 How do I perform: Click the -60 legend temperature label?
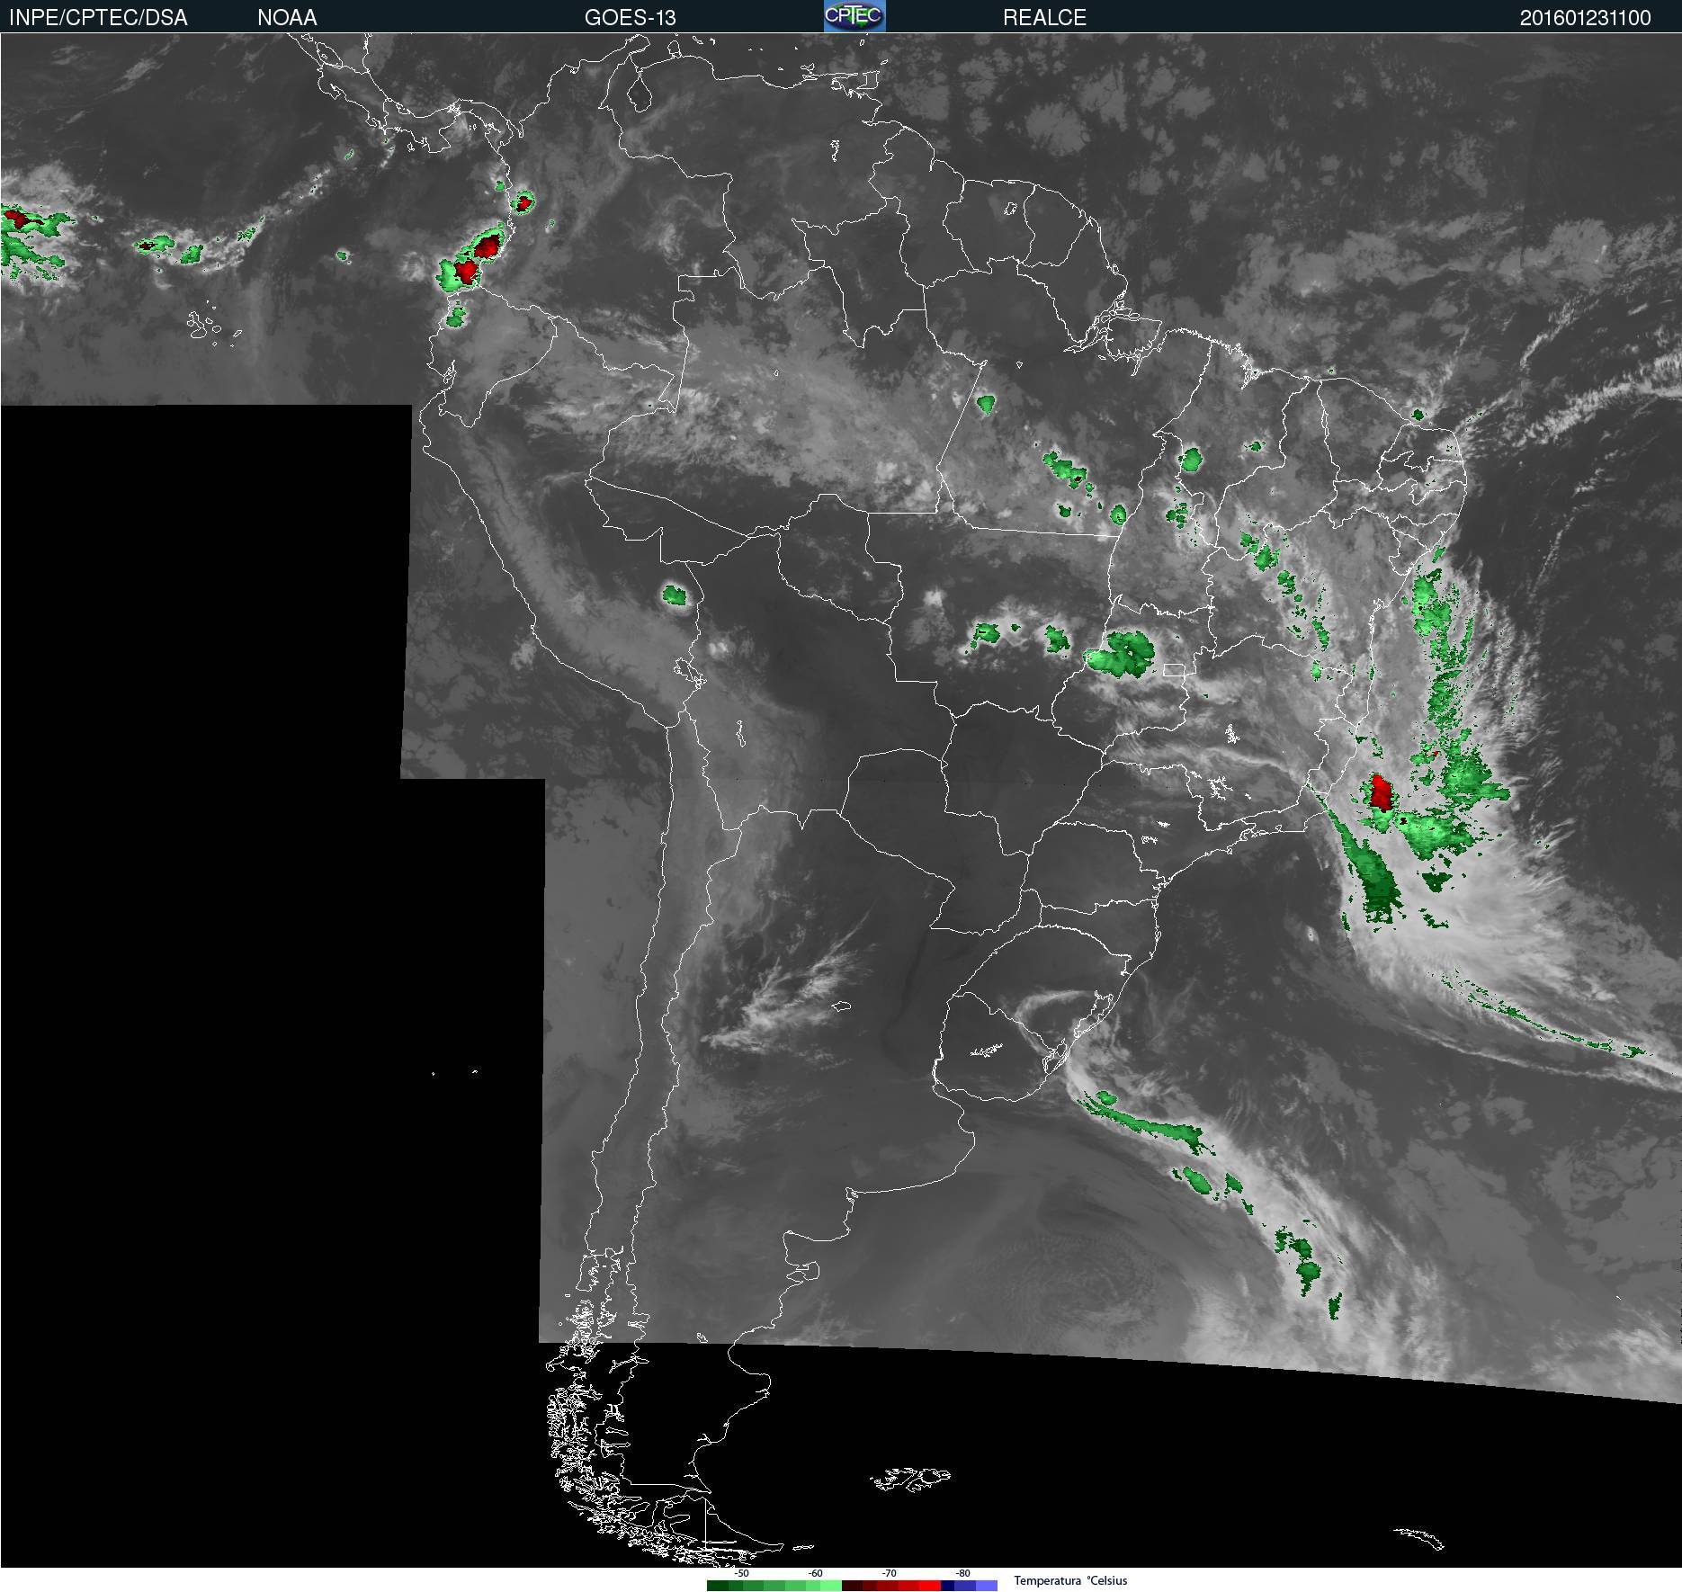click(815, 1573)
